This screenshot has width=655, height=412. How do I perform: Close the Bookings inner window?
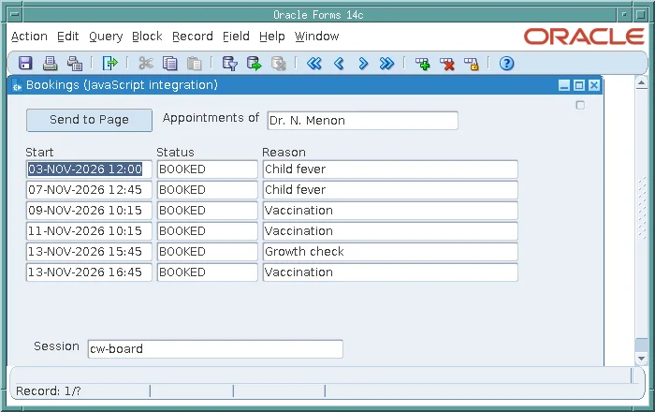click(x=594, y=85)
